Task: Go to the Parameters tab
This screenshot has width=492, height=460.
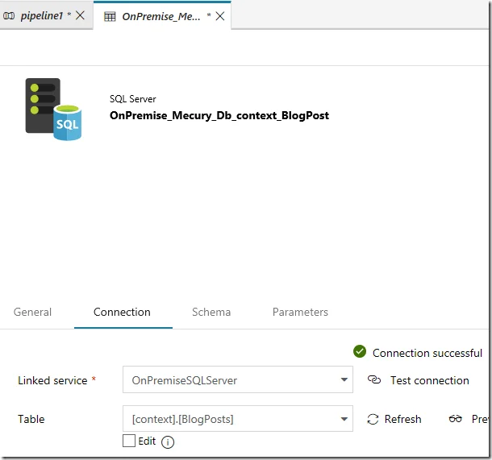Action: [300, 312]
